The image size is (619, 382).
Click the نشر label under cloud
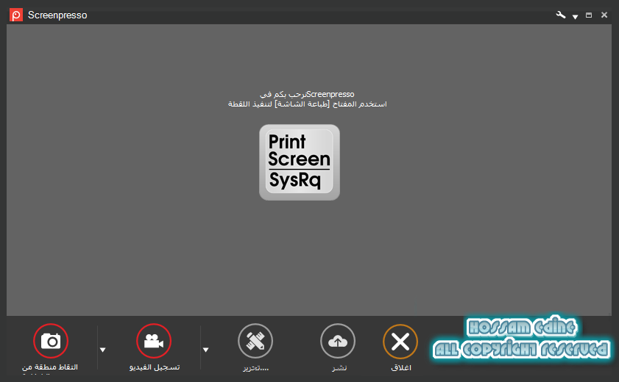(x=339, y=368)
